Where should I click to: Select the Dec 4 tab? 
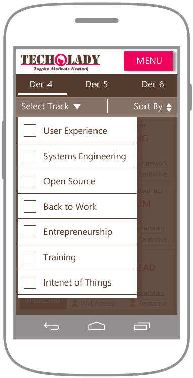pyautogui.click(x=41, y=84)
